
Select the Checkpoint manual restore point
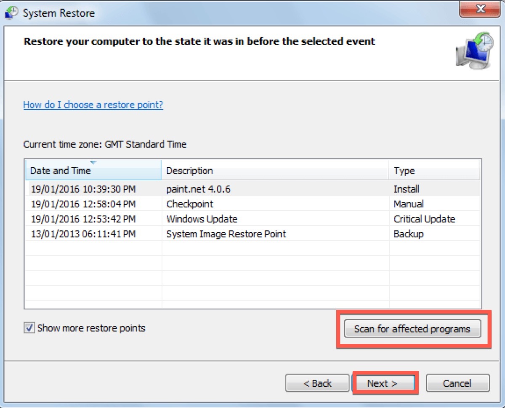(190, 204)
